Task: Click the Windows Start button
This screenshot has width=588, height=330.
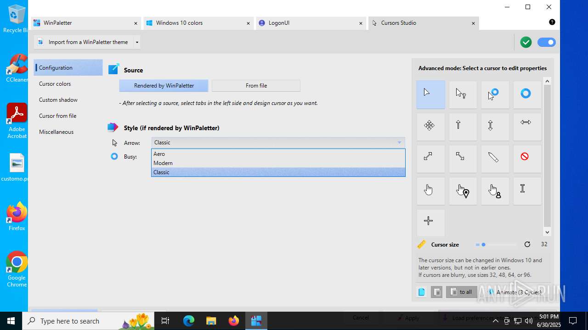Action: pyautogui.click(x=11, y=321)
